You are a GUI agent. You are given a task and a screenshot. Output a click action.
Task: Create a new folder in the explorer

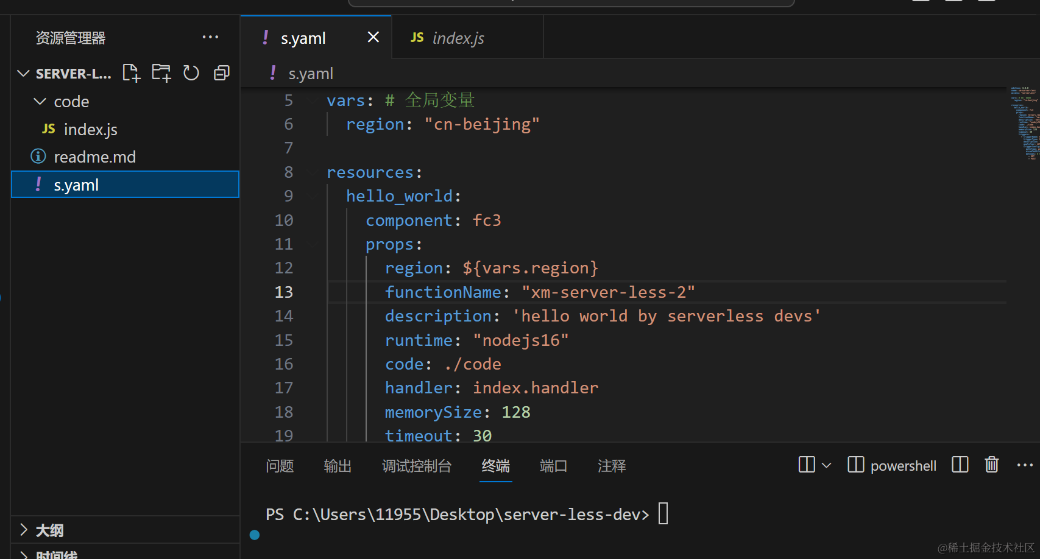point(161,72)
